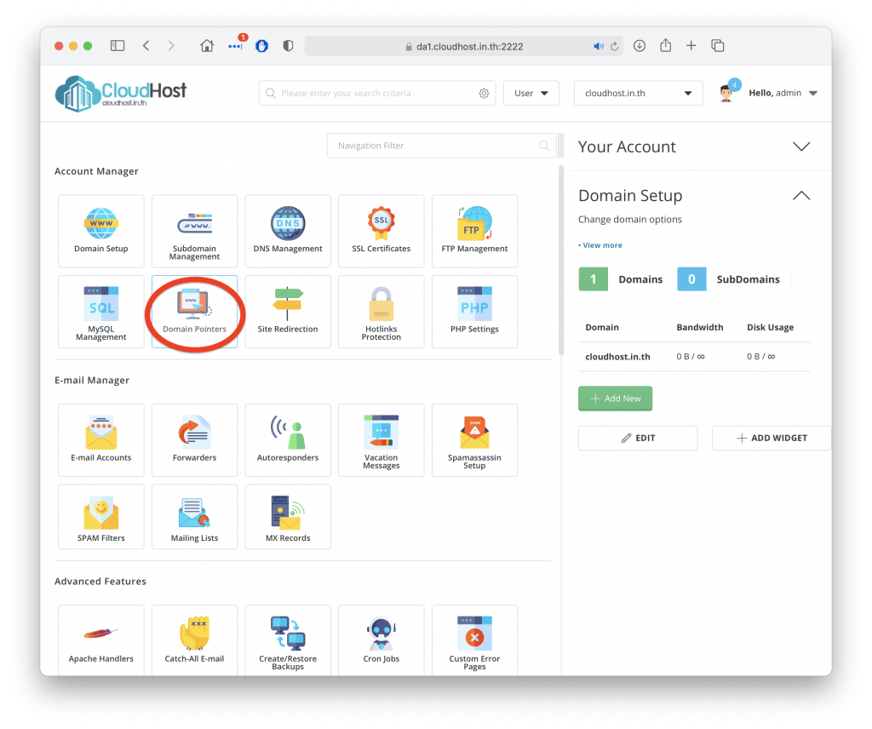The width and height of the screenshot is (872, 729).
Task: Open the admin user menu
Action: pos(782,94)
